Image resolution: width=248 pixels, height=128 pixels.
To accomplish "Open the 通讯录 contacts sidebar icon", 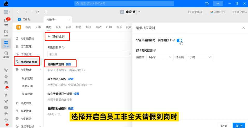I will click(x=6, y=55).
